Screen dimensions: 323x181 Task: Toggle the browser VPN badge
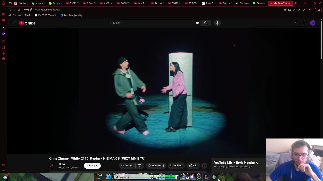[26, 10]
